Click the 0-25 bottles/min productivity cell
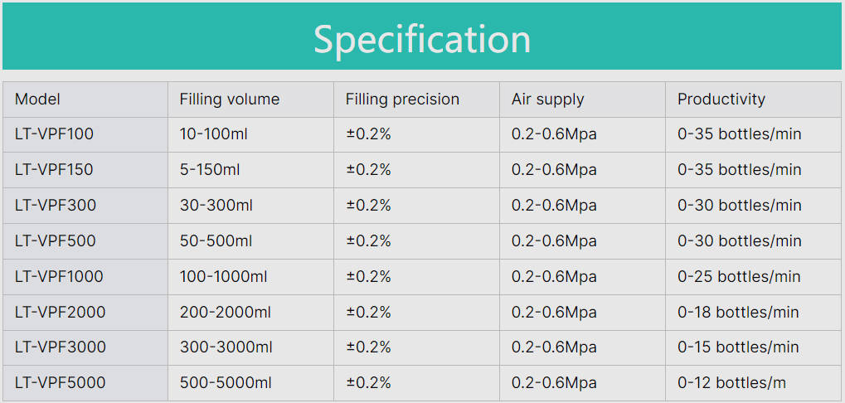The height and width of the screenshot is (403, 845). 739,277
